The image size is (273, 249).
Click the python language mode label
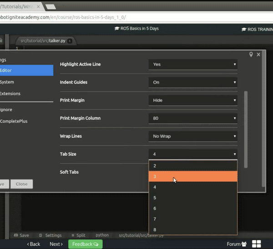[102, 235]
